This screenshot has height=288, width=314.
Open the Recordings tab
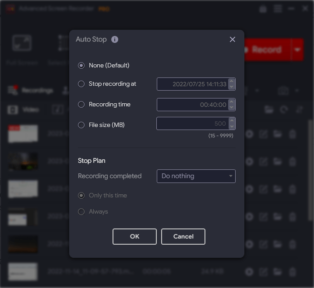pos(31,91)
